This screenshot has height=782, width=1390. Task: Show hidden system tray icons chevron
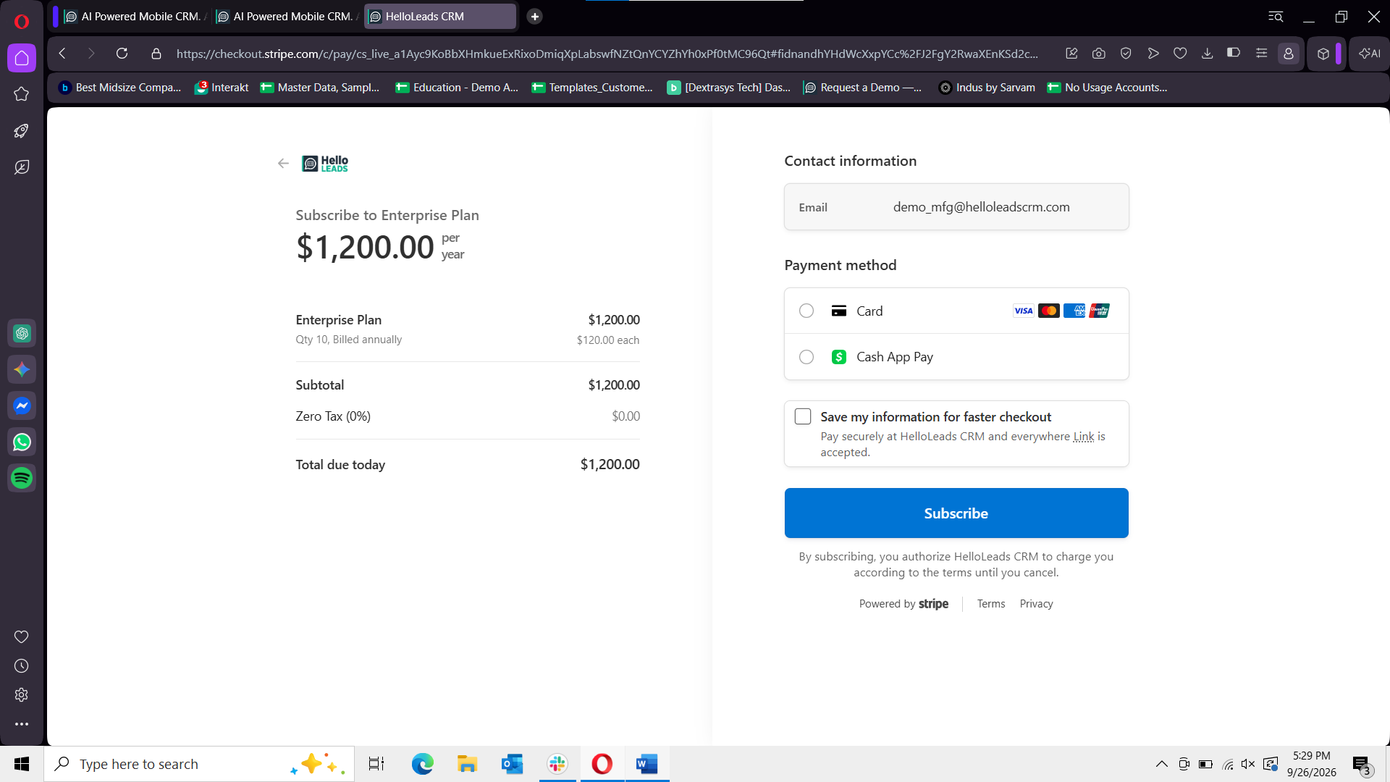(1161, 764)
